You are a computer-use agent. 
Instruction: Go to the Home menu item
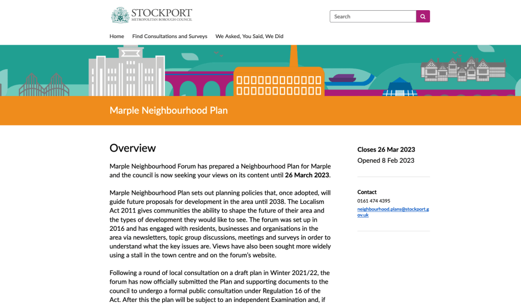click(117, 36)
